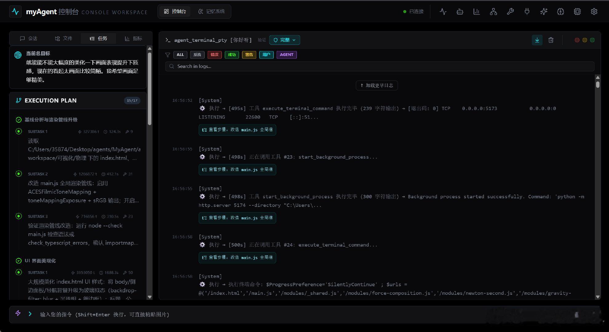Click the 16:56:58 timestamp of tool #24 log
This screenshot has width=609, height=332.
tap(182, 237)
